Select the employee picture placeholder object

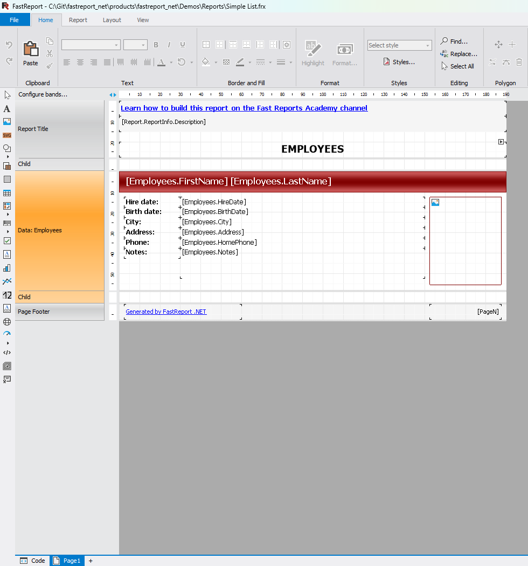click(465, 241)
